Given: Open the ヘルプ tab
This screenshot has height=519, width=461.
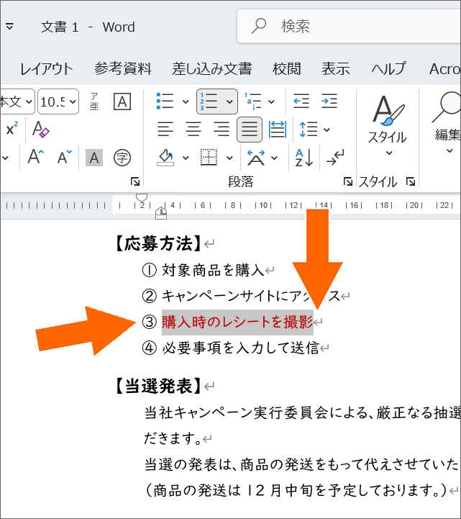Looking at the screenshot, I should 389,69.
